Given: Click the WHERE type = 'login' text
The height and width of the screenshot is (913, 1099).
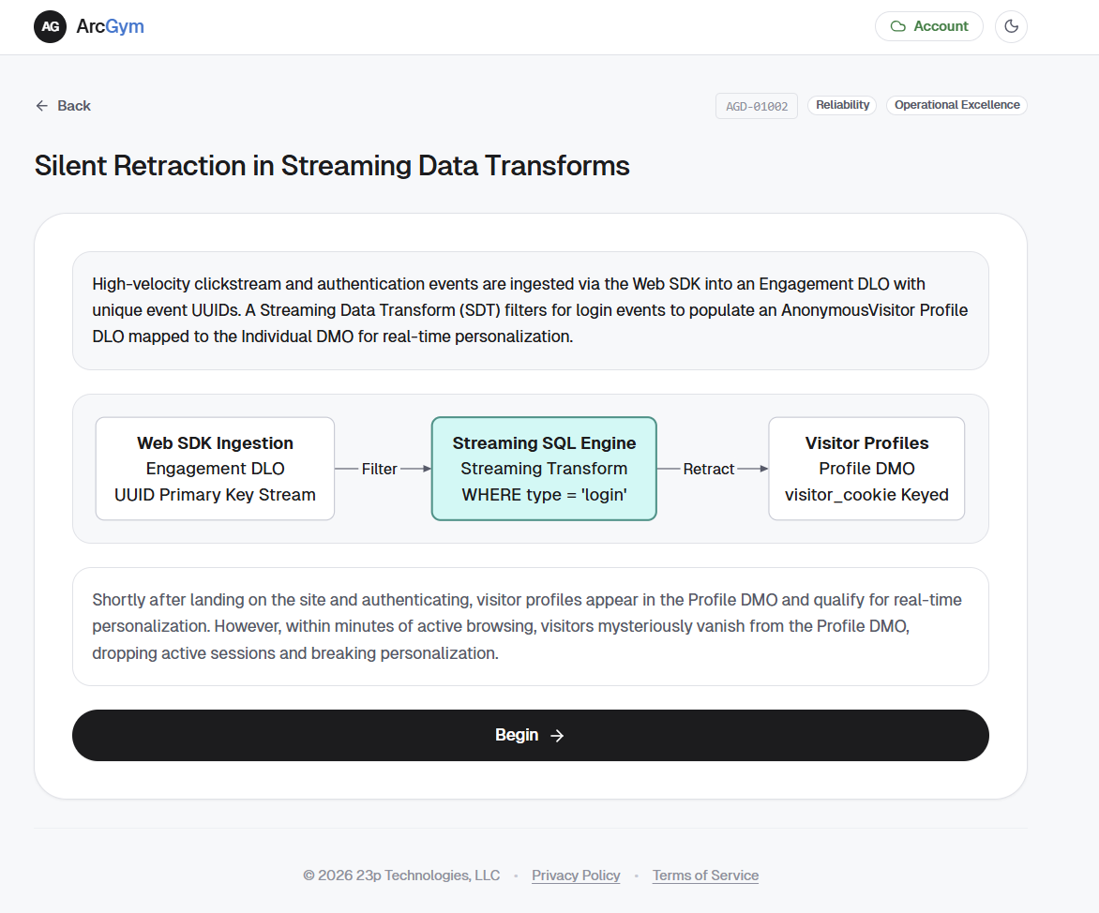Looking at the screenshot, I should [x=544, y=495].
